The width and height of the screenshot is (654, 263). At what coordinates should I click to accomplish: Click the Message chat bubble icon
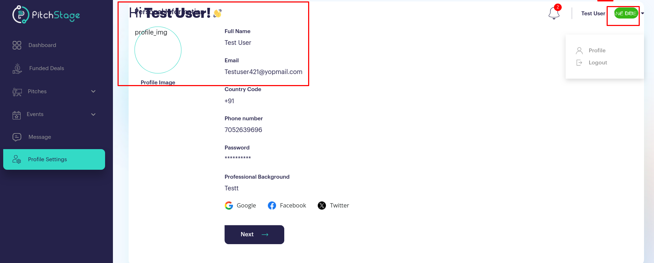[x=17, y=137]
